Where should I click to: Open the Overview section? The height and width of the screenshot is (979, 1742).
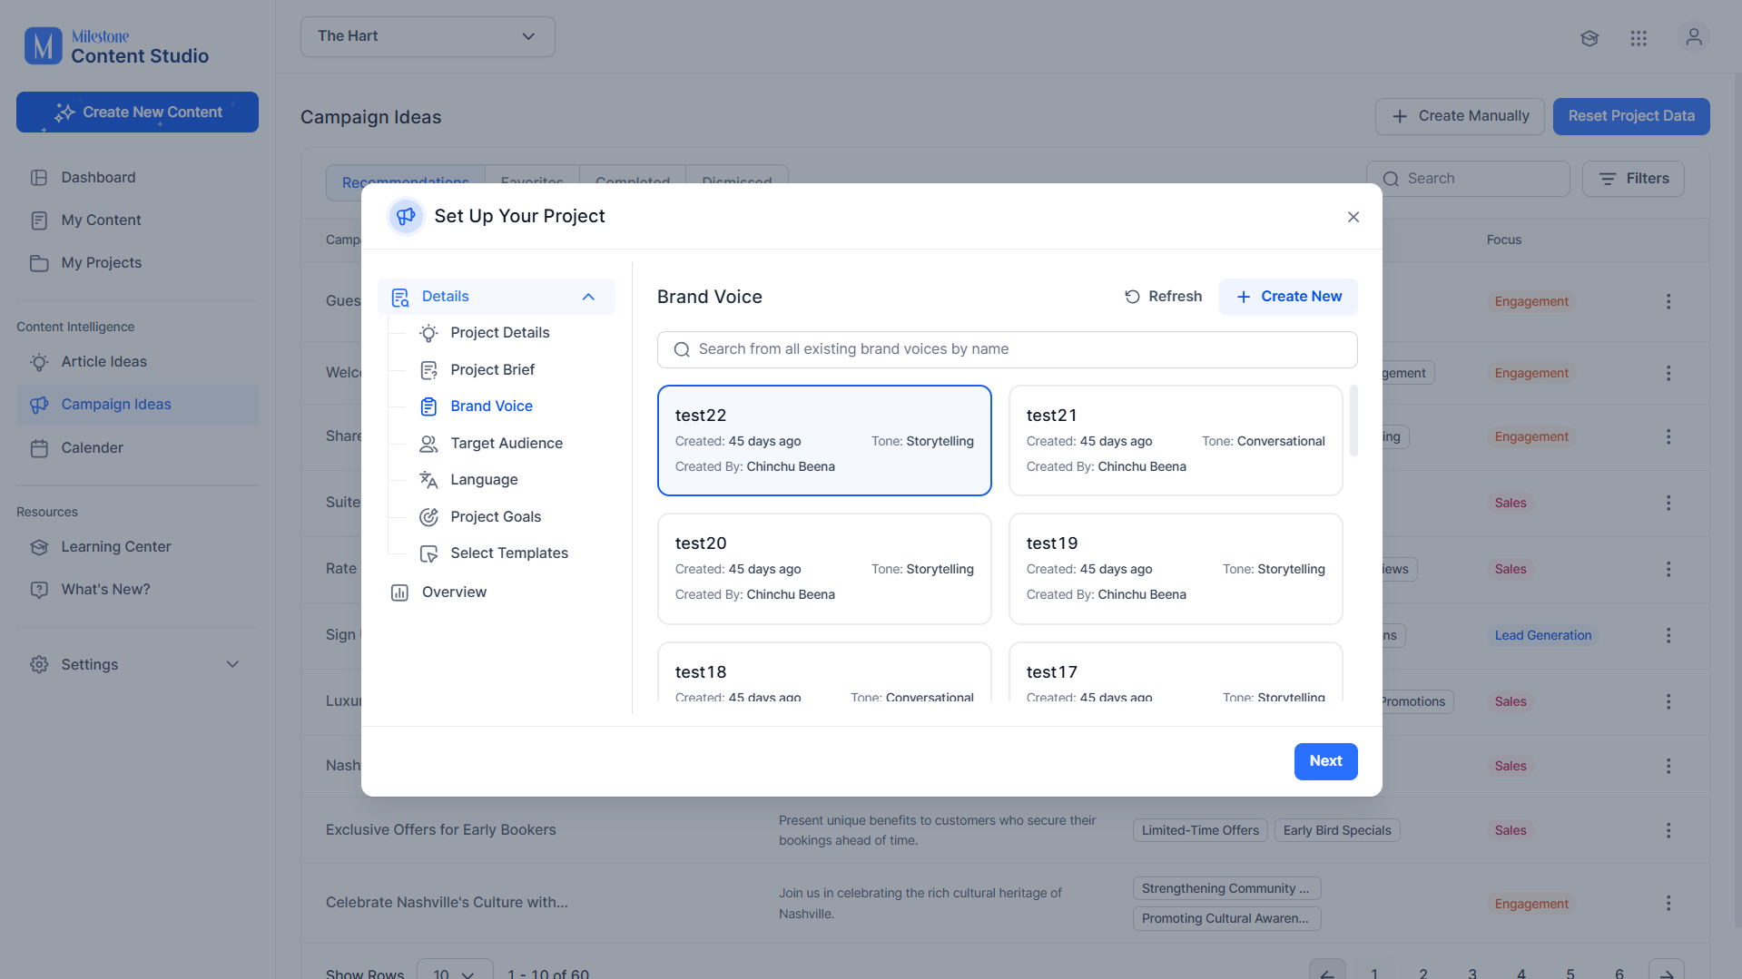pyautogui.click(x=454, y=592)
